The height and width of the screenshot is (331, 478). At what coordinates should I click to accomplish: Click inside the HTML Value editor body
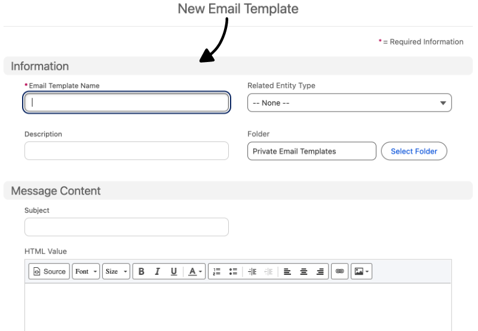tap(238, 307)
